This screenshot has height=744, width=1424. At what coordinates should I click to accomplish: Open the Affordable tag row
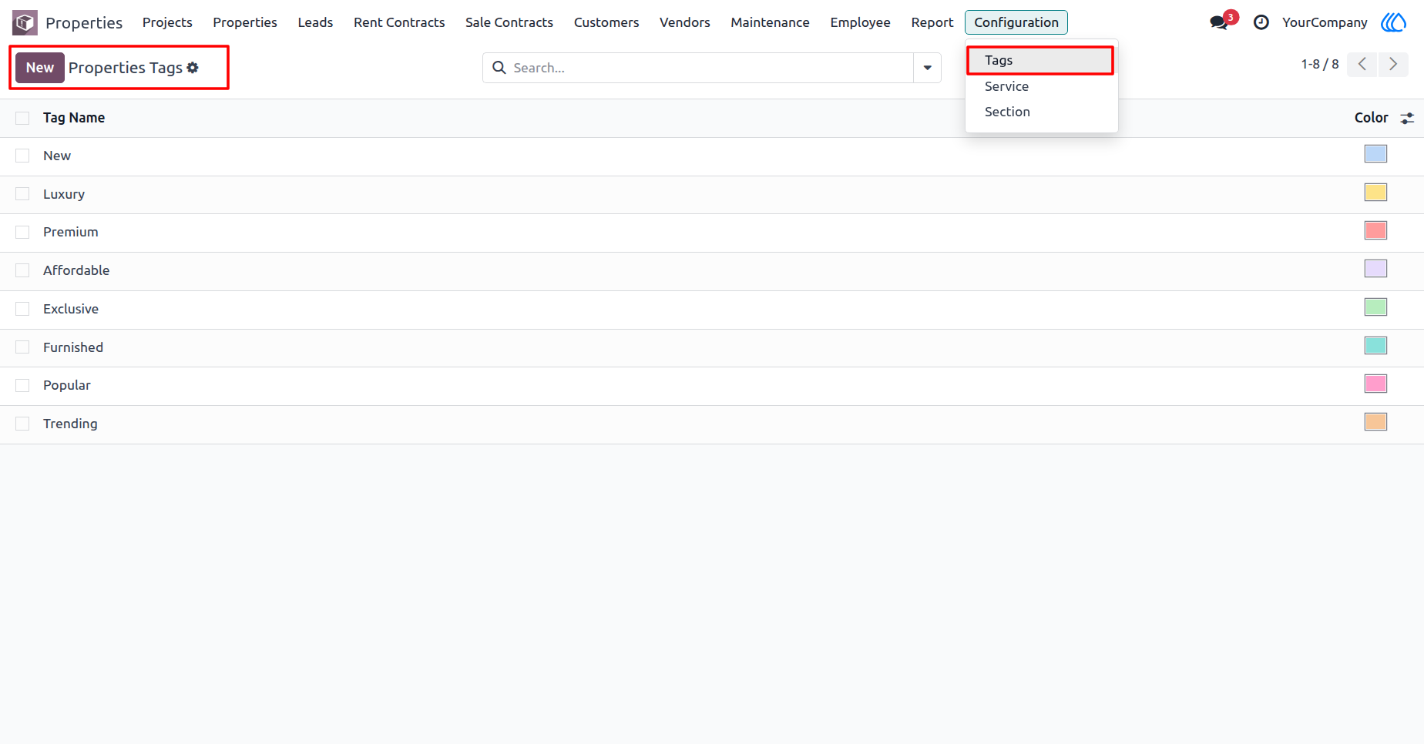click(x=712, y=271)
